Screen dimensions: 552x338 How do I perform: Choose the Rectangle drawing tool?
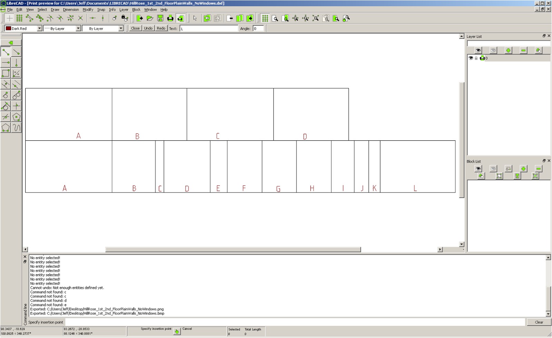(x=5, y=73)
